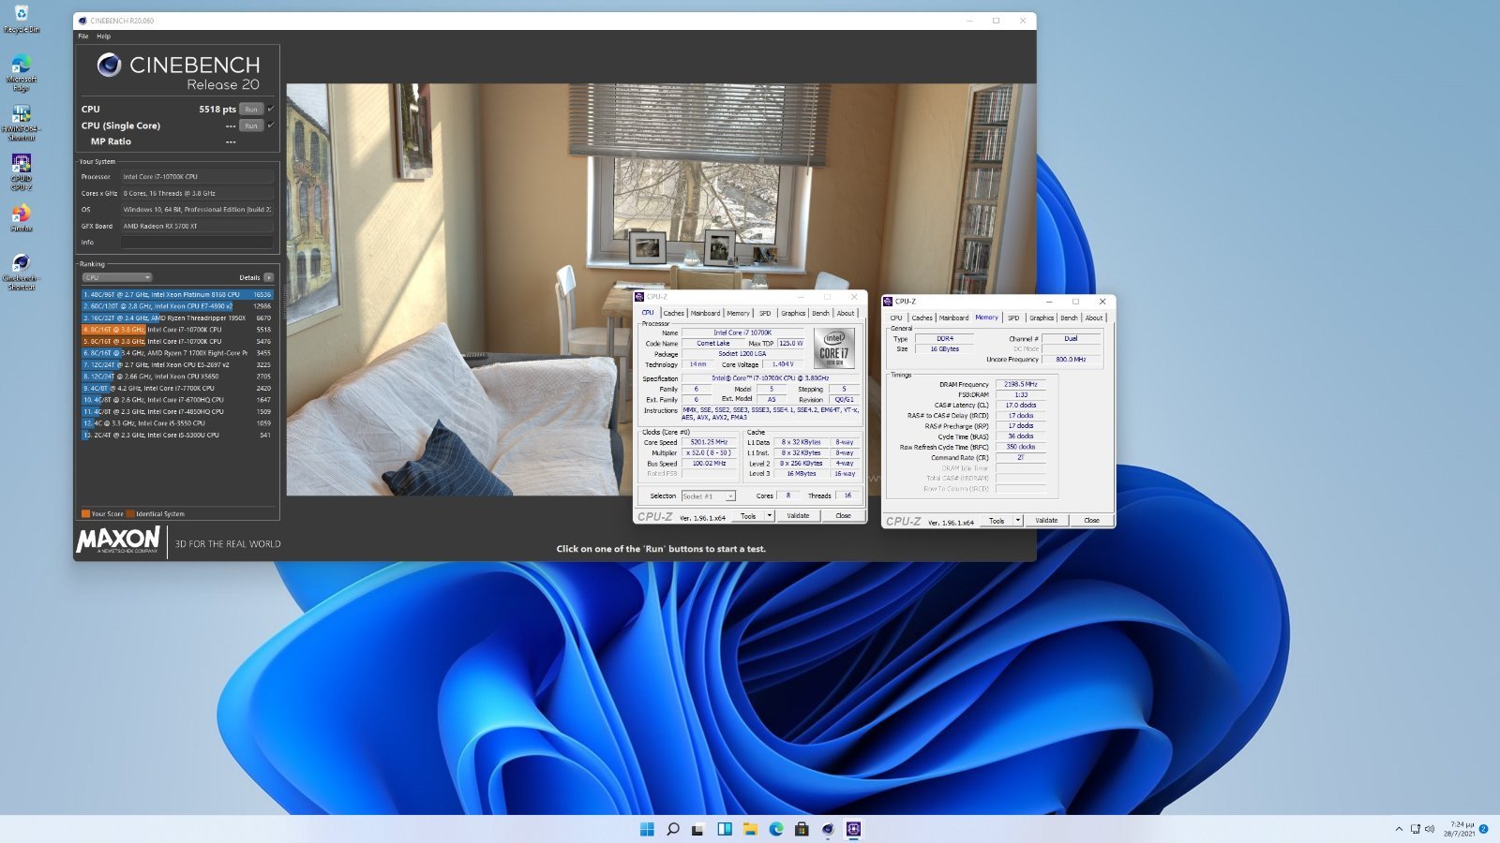Click Close button in left CPU-Z window
The width and height of the screenshot is (1500, 843).
coord(843,516)
